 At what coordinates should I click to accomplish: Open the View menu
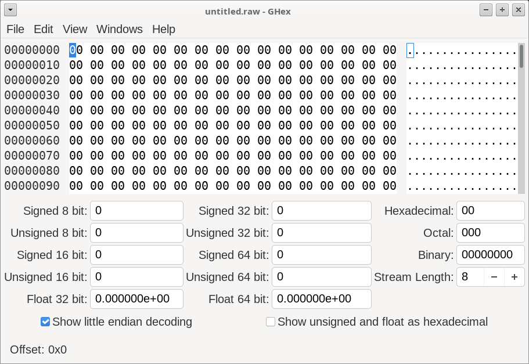coord(75,30)
